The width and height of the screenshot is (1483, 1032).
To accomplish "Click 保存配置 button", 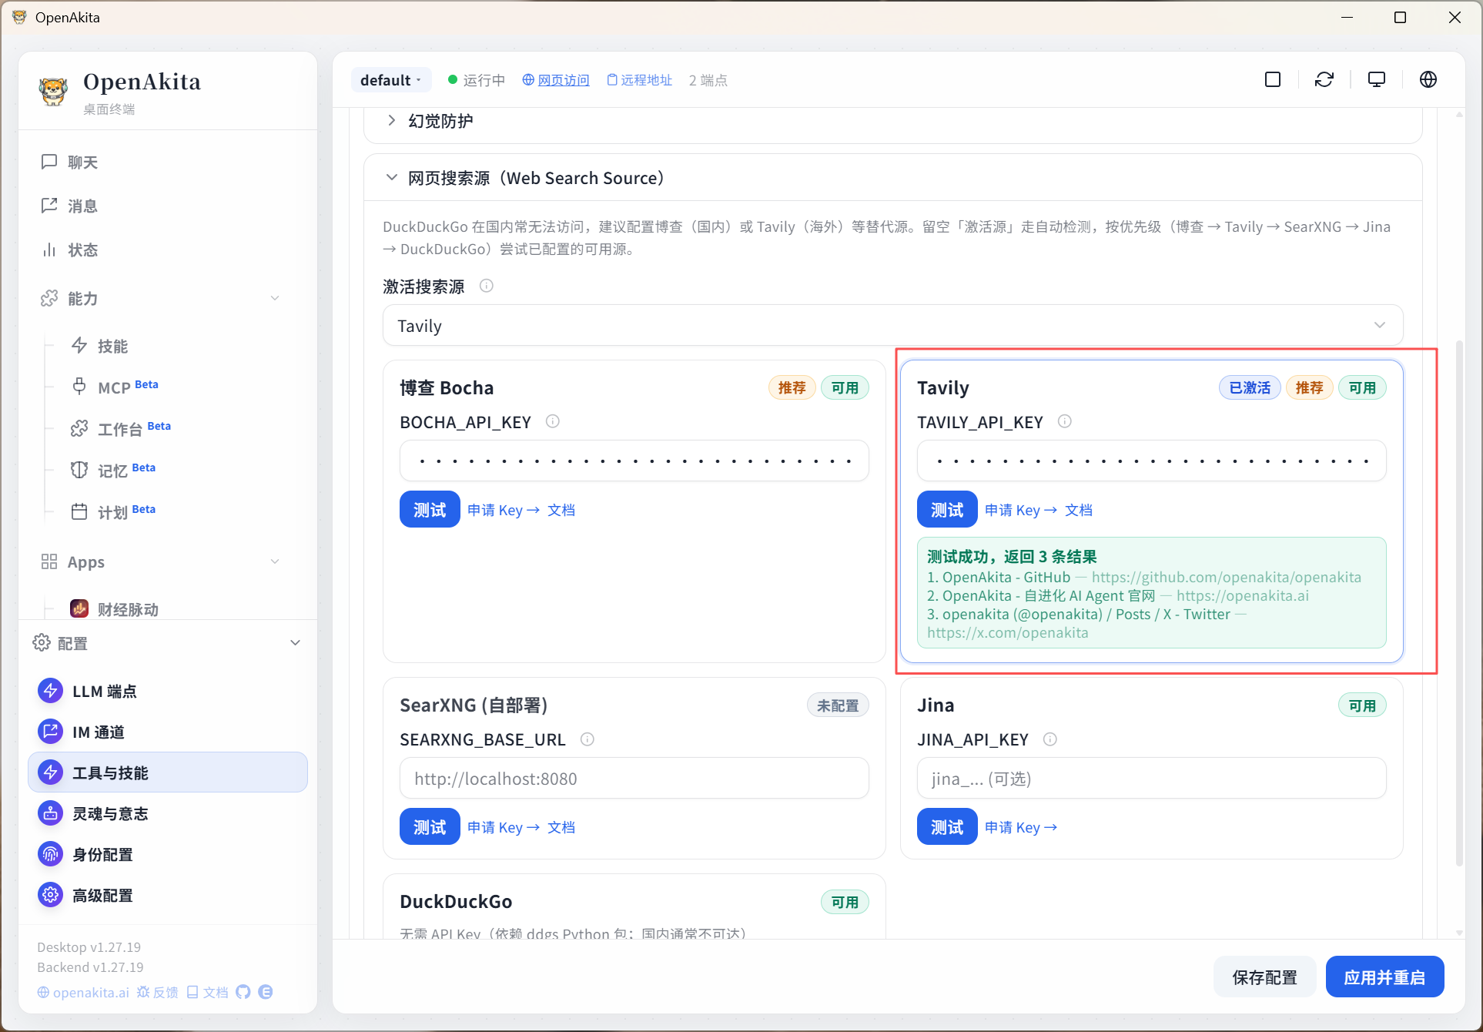I will (1264, 977).
